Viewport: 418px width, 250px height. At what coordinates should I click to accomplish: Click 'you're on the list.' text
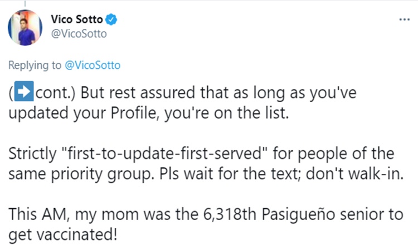pyautogui.click(x=227, y=113)
